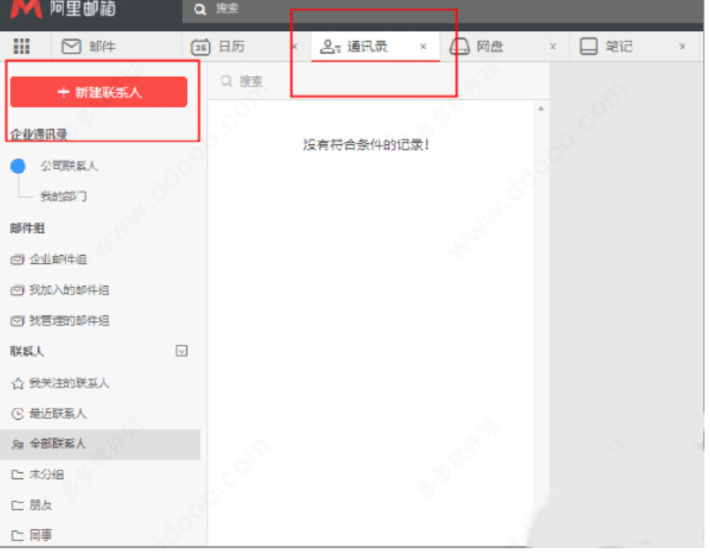Viewport: 710px width, 553px height.
Task: Click the 新建联系人 button
Action: point(99,93)
